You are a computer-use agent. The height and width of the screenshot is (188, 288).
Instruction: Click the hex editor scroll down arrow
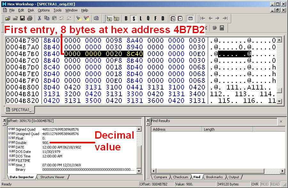pyautogui.click(x=279, y=101)
